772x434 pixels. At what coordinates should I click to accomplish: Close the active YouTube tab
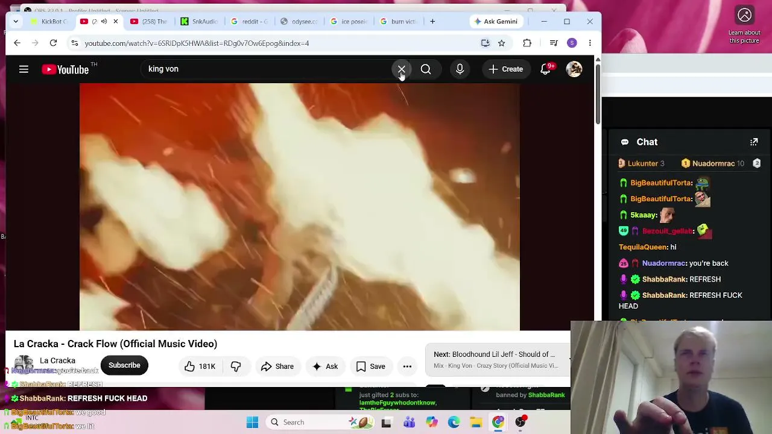click(116, 22)
